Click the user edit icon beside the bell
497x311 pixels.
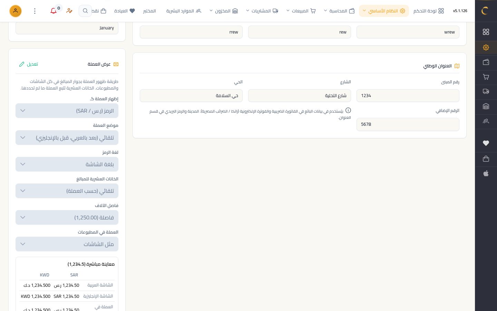click(69, 11)
